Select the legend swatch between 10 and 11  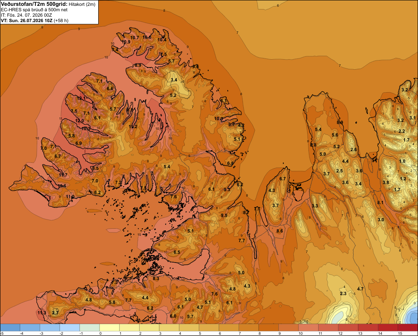[x=308, y=327]
